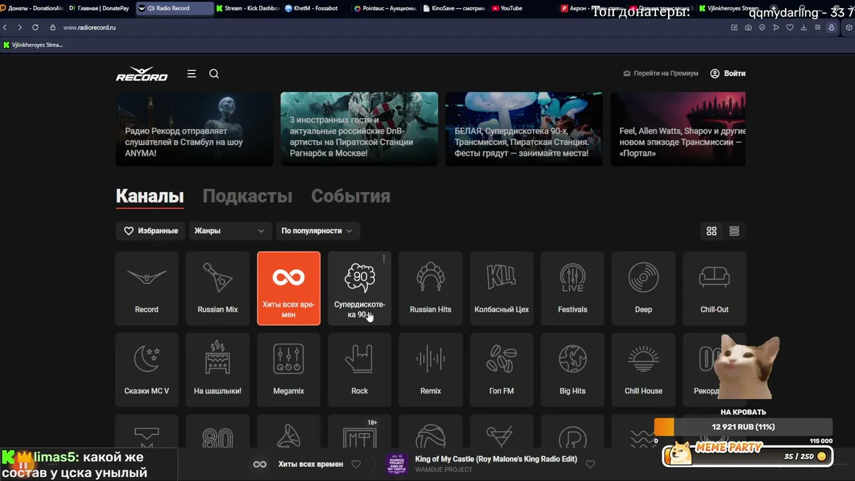Open the Подкасты tab
This screenshot has width=855, height=481.
247,196
